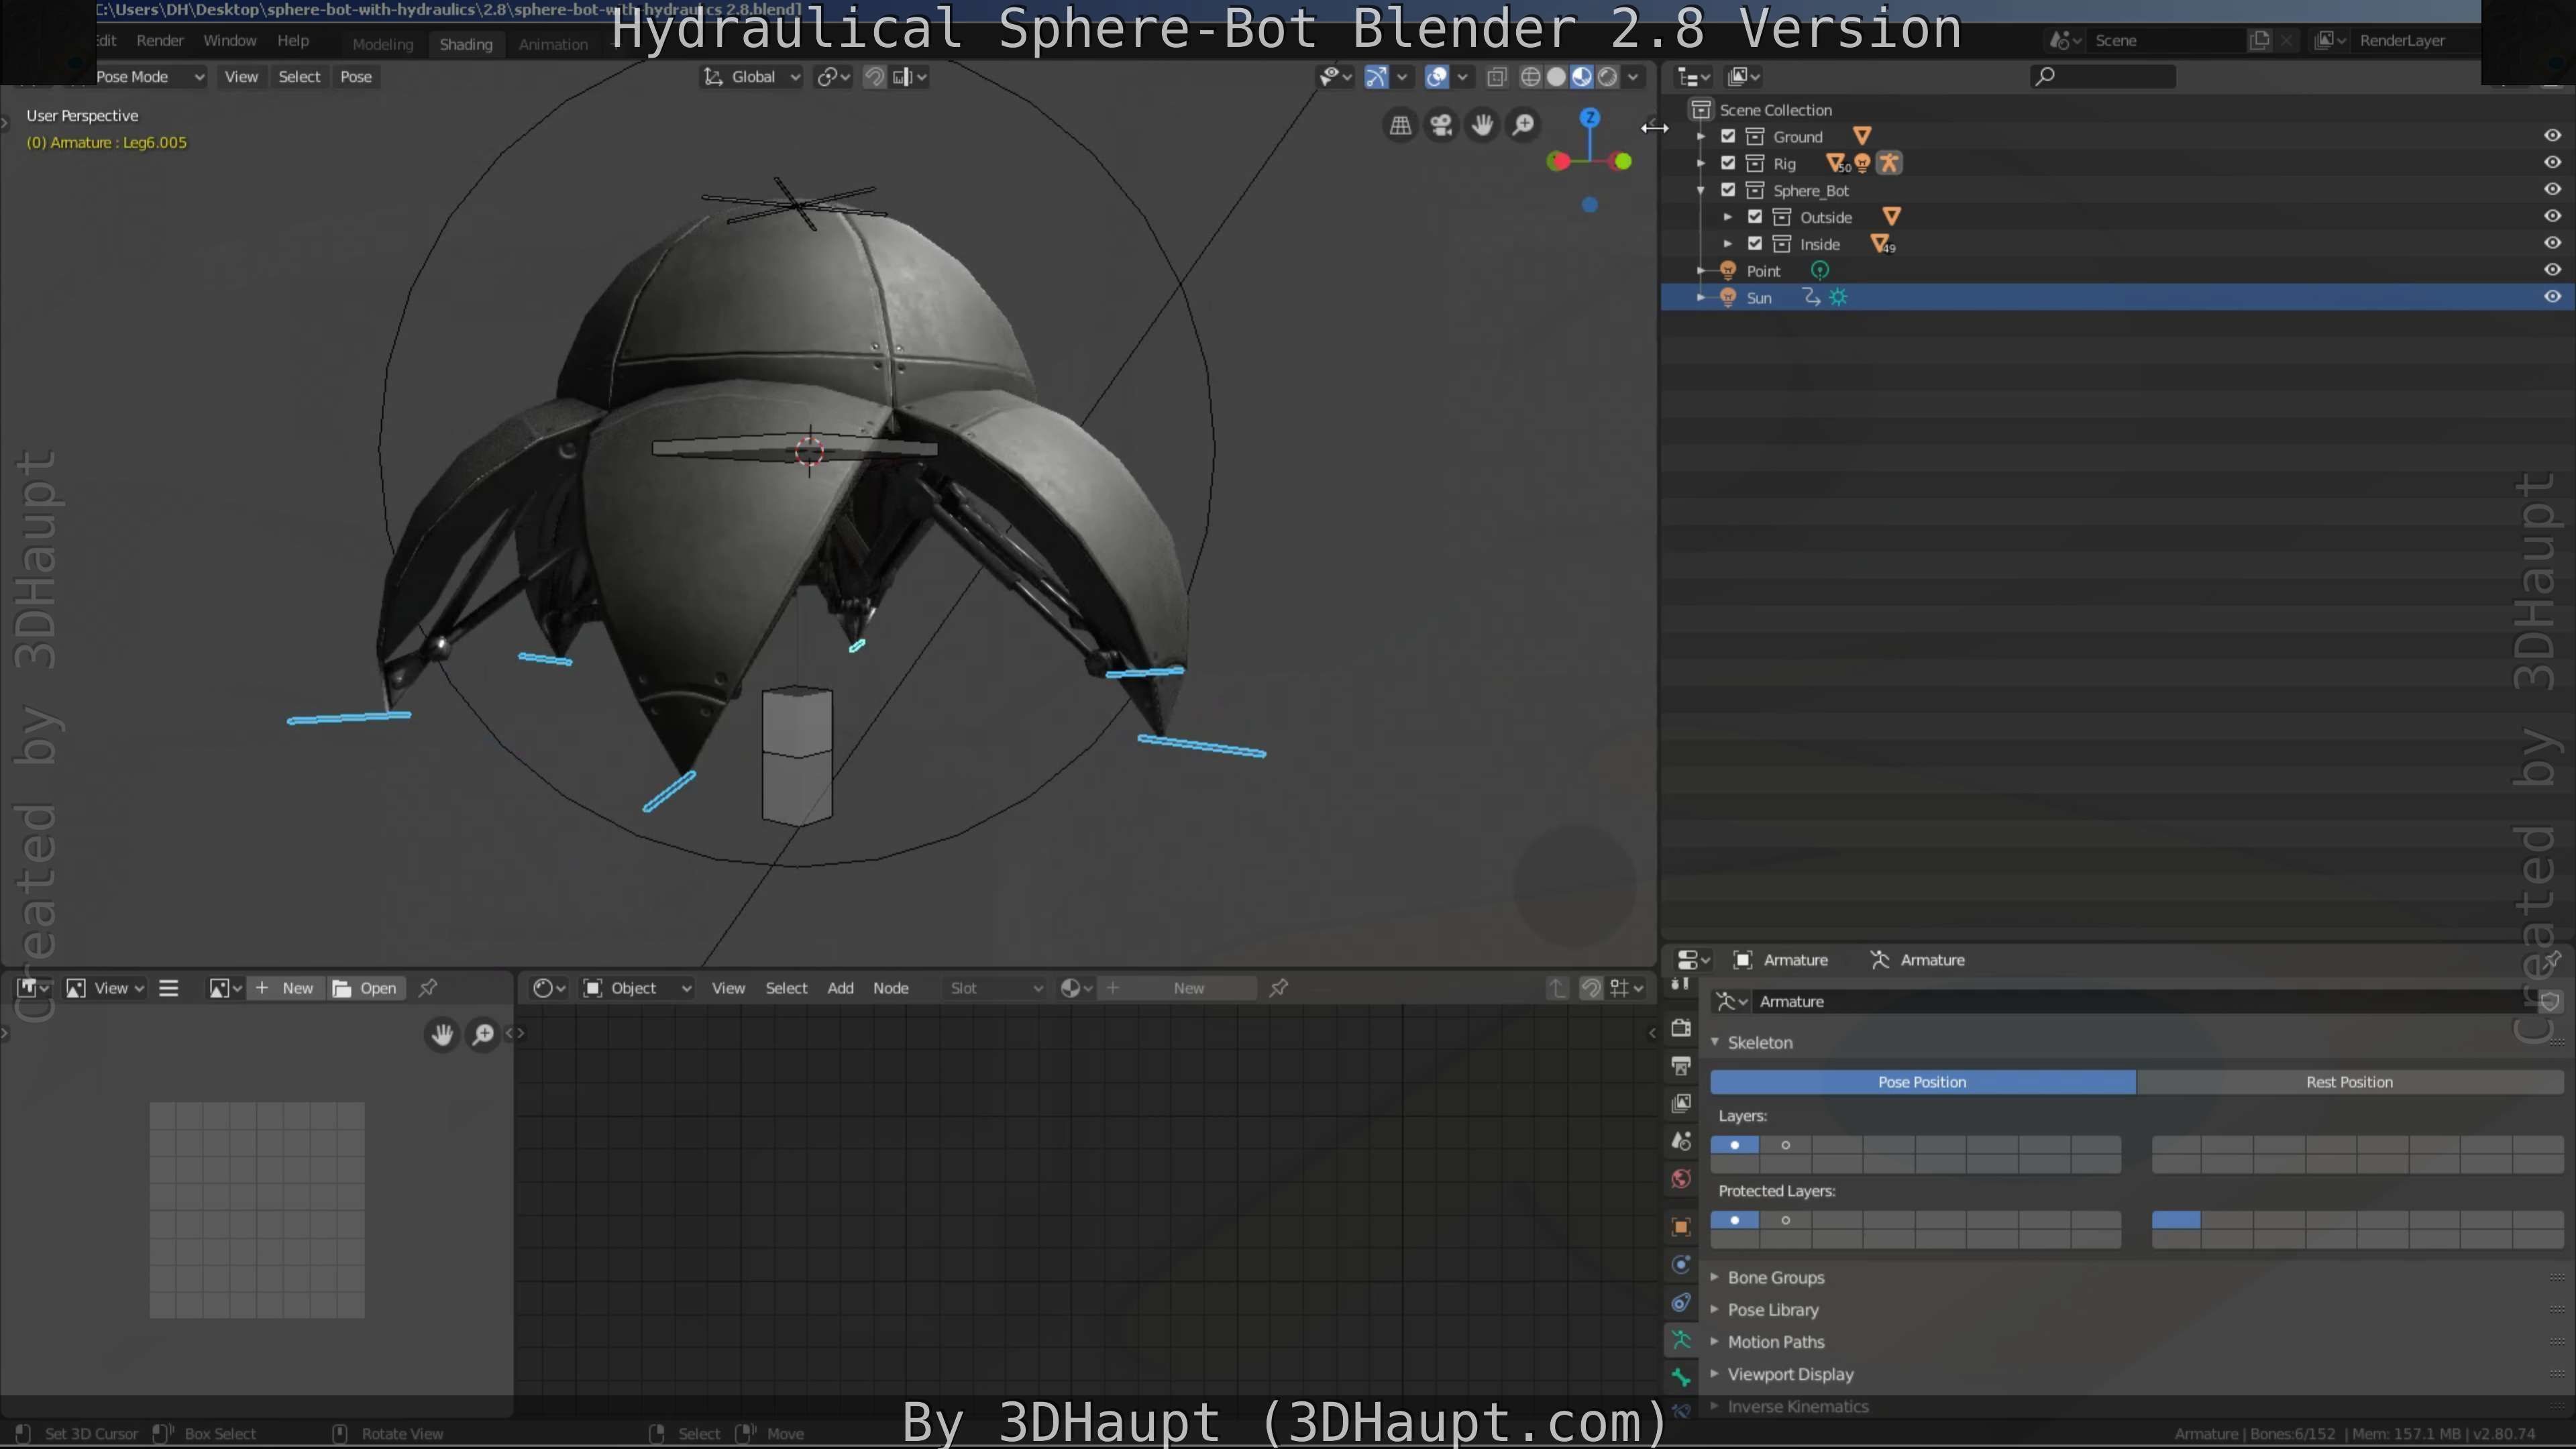This screenshot has height=1449, width=2576.
Task: Enable second armature layer
Action: coord(1785,1145)
